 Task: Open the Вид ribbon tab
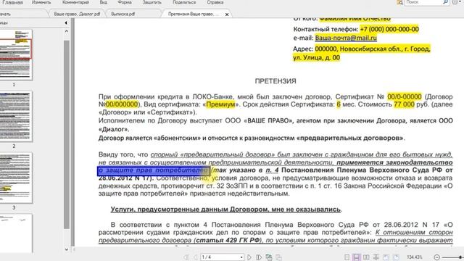[104, 2]
